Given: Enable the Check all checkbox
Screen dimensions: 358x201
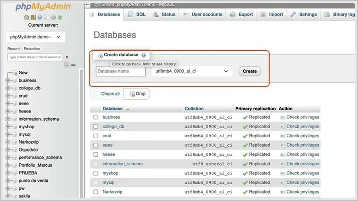Looking at the screenshot, I should point(97,94).
